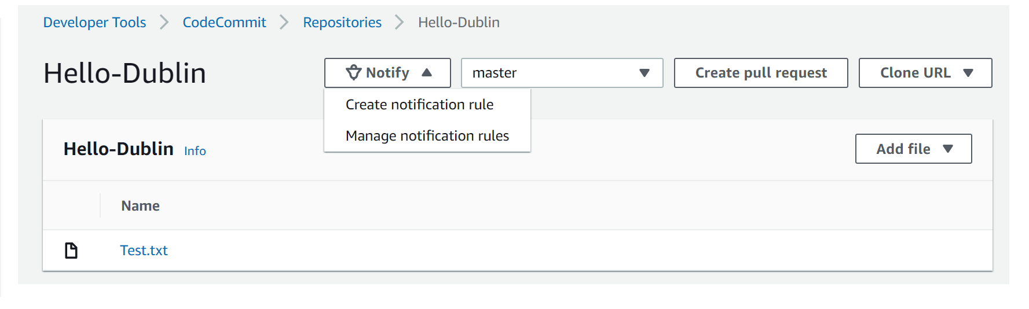Click the large Hello-Dublin page heading
This screenshot has height=309, width=1029.
(x=124, y=73)
